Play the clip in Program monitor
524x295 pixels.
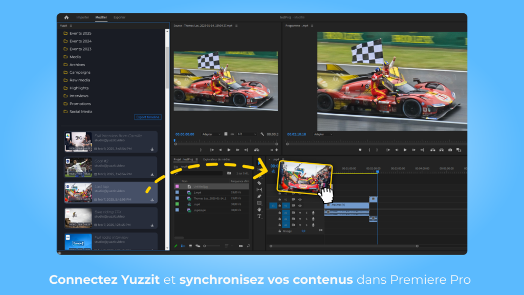coord(405,150)
